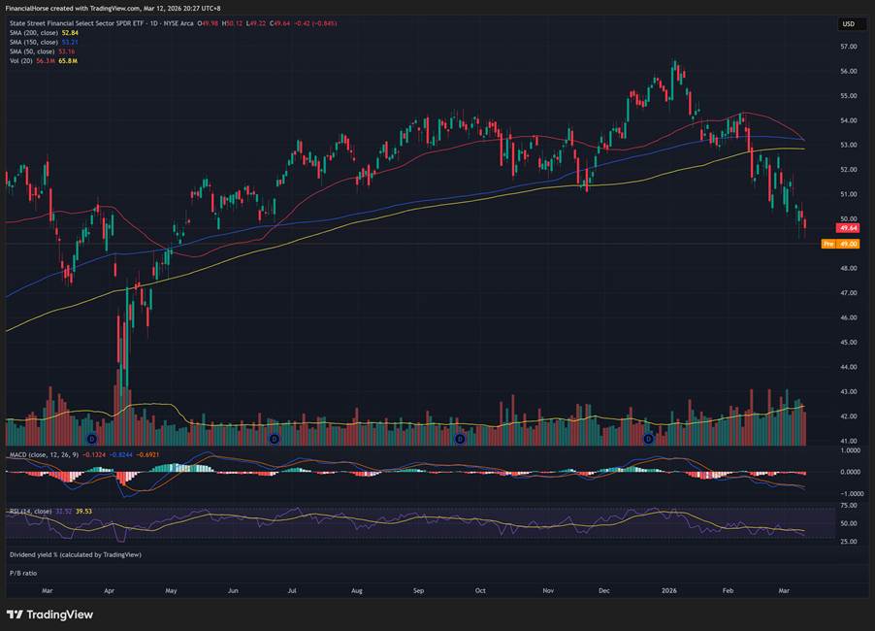Click the P/B ratio pane label
Viewport: 875px width, 631px height.
pos(22,573)
